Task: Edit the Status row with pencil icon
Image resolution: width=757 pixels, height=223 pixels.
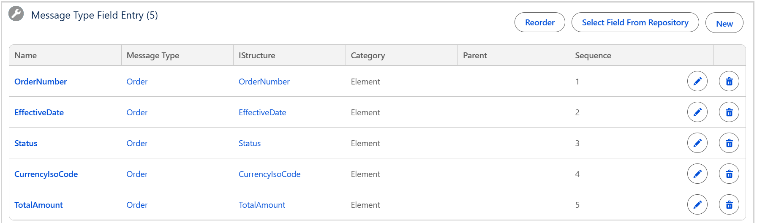Action: coord(697,143)
